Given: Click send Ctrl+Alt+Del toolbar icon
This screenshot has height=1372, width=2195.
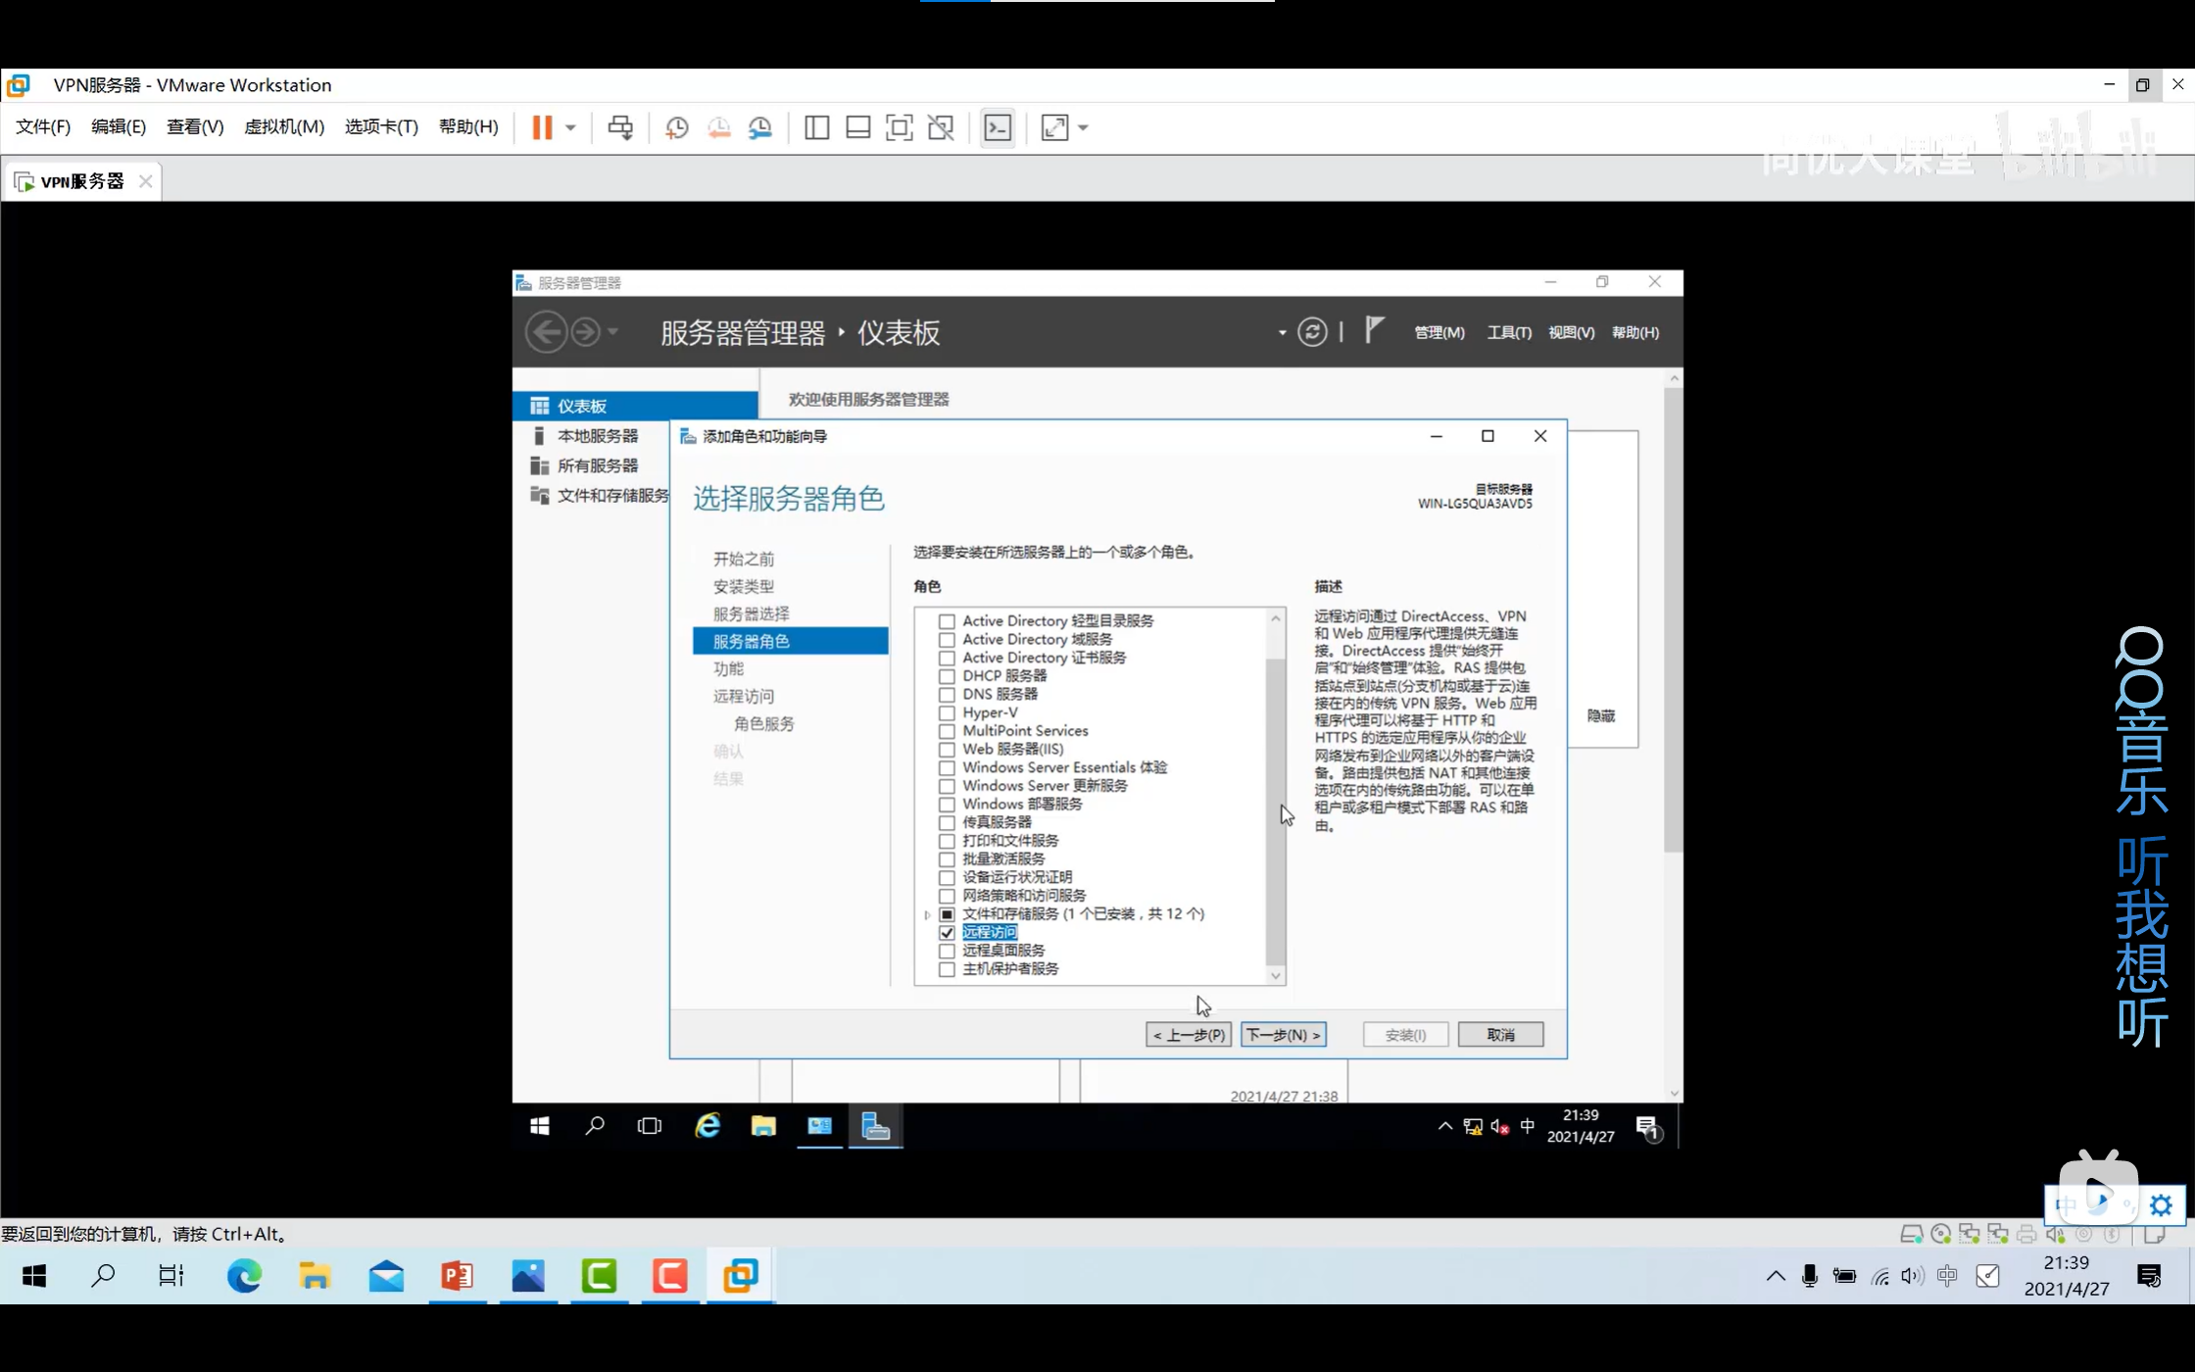Looking at the screenshot, I should tap(620, 127).
